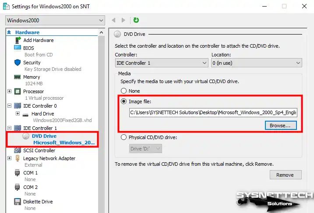Click the Windows2000Fixed2GB.vhd text
314x213 pixels.
[x=62, y=120]
